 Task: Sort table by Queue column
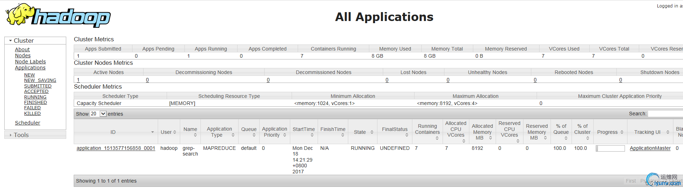pos(249,132)
